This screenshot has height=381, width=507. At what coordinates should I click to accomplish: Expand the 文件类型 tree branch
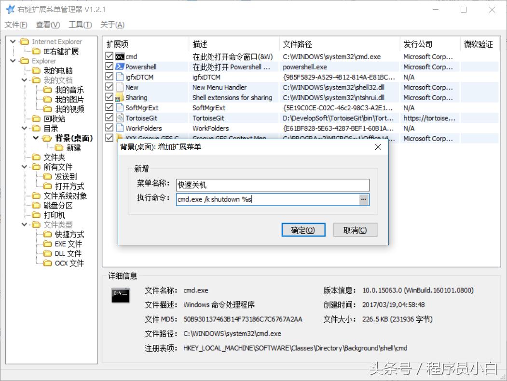tap(24, 224)
